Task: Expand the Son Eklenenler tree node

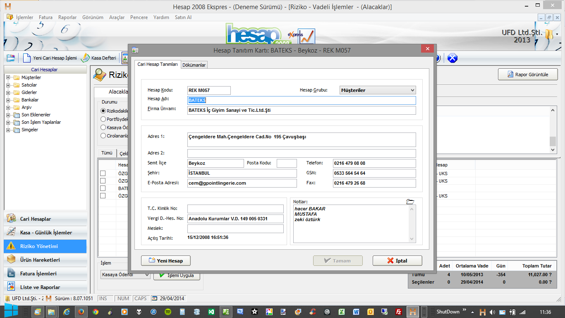Action: [x=8, y=115]
